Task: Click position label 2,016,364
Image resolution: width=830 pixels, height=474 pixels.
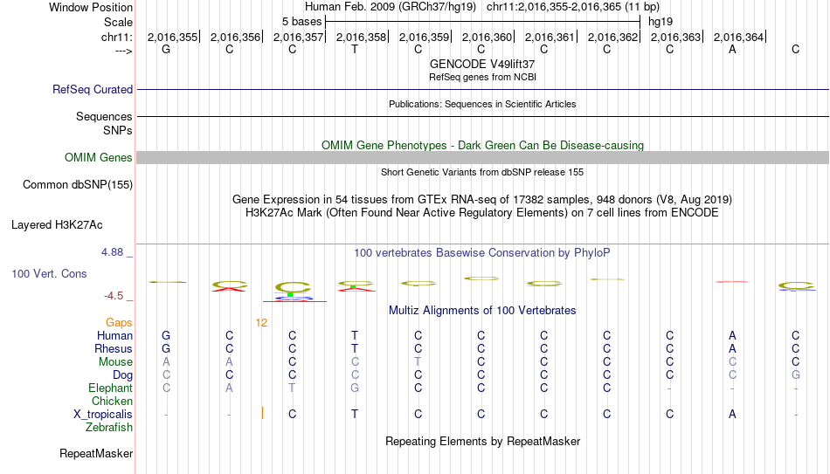Action: click(738, 37)
